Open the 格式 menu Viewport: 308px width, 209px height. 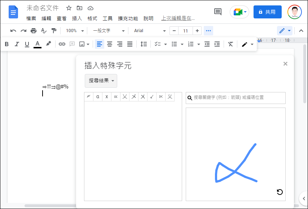tap(92, 18)
